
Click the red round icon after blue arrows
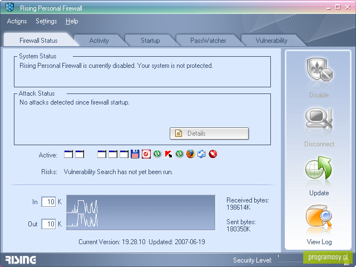[212, 154]
